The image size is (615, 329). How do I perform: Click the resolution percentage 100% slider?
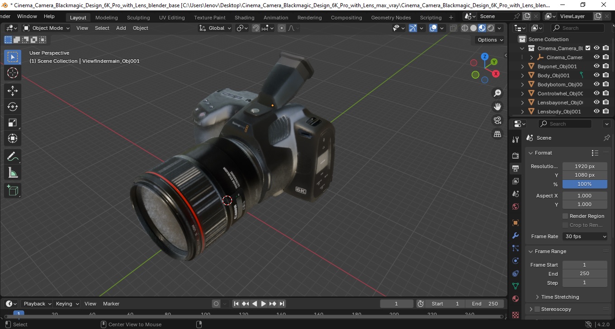585,184
